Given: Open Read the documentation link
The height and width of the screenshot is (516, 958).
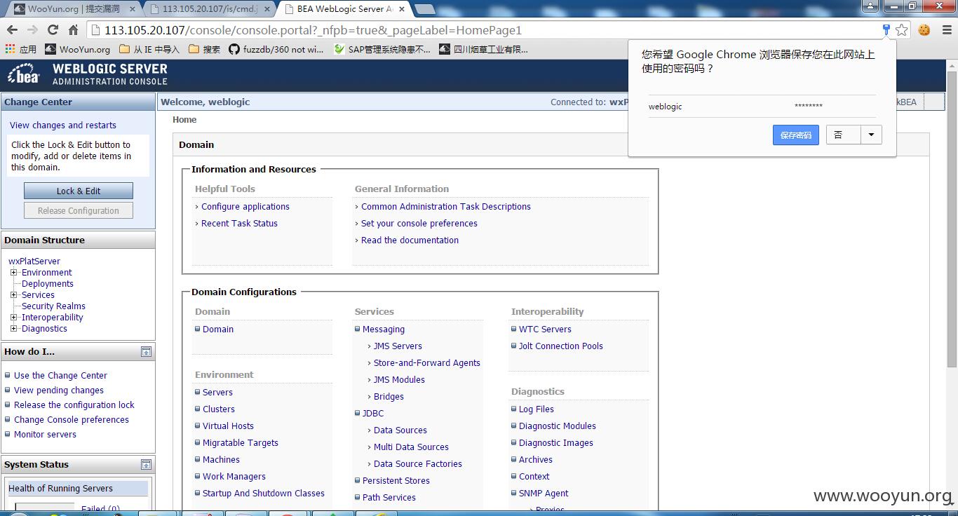Looking at the screenshot, I should click(410, 240).
